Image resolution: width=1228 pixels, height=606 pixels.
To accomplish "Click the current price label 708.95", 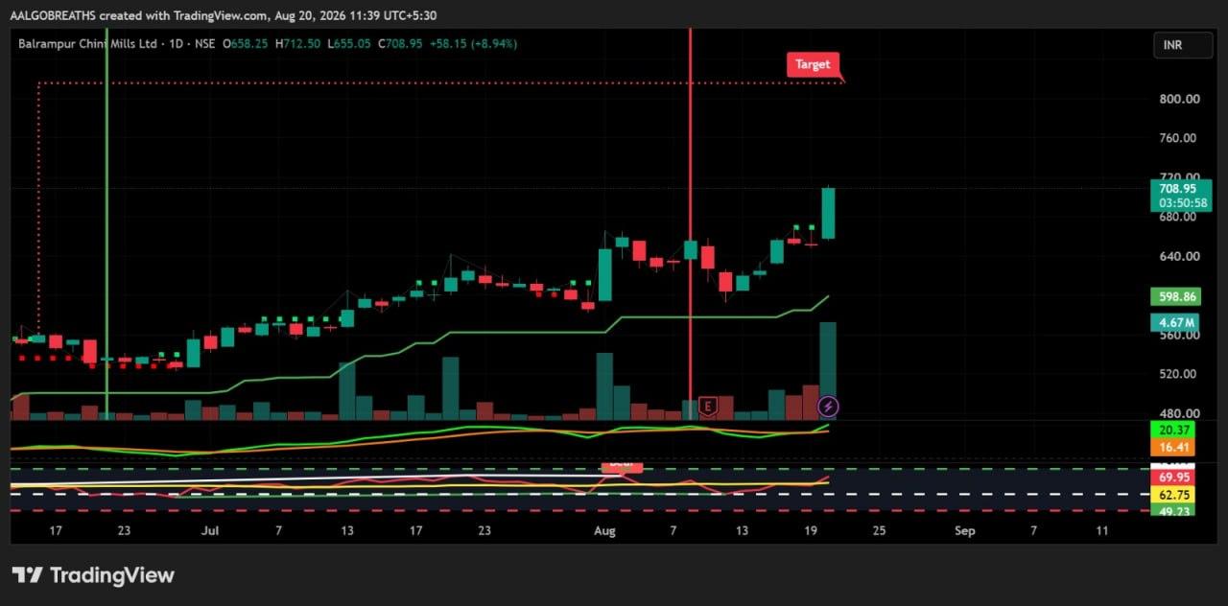I will pos(1177,189).
